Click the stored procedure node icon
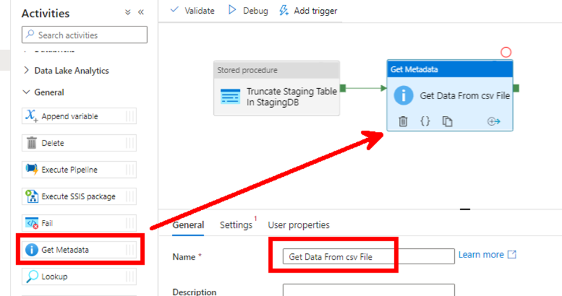The image size is (562, 296). (230, 97)
